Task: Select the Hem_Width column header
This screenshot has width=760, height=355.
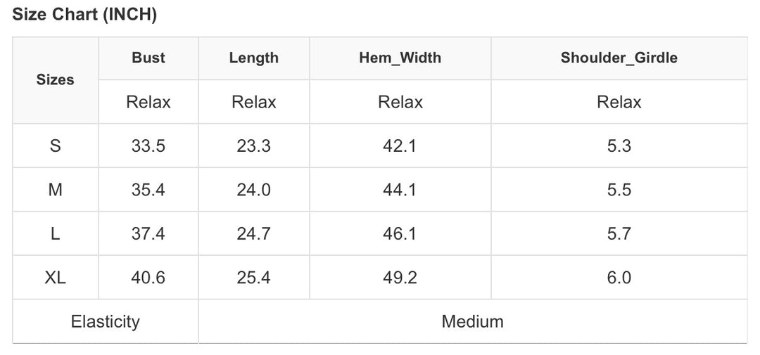Action: pos(400,58)
